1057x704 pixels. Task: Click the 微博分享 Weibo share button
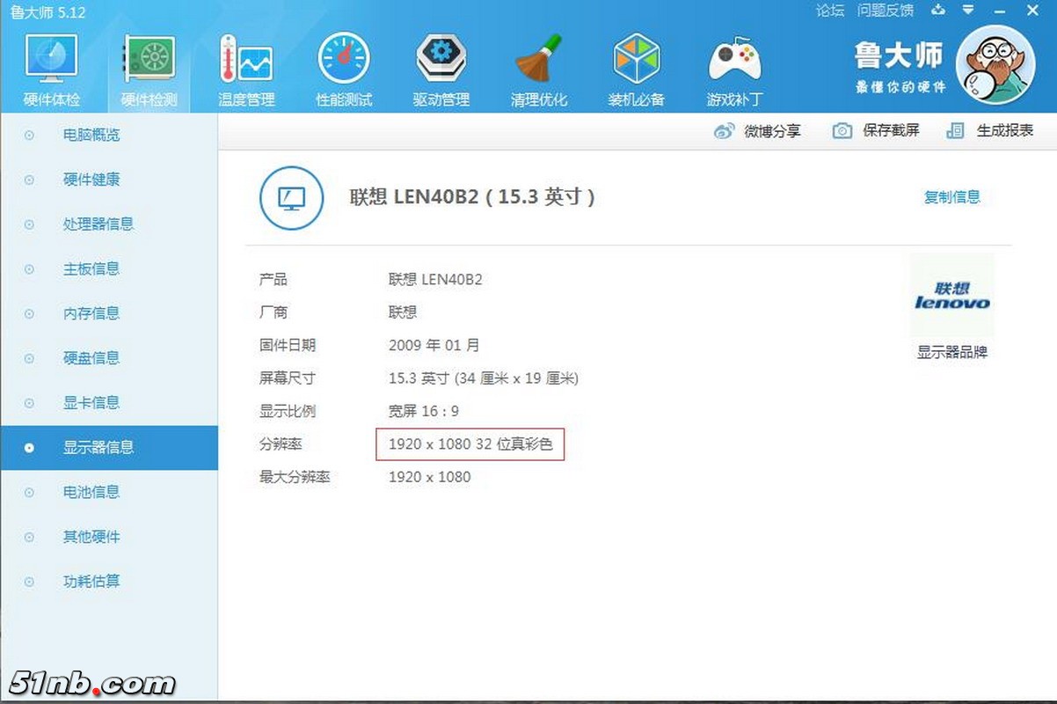(757, 131)
